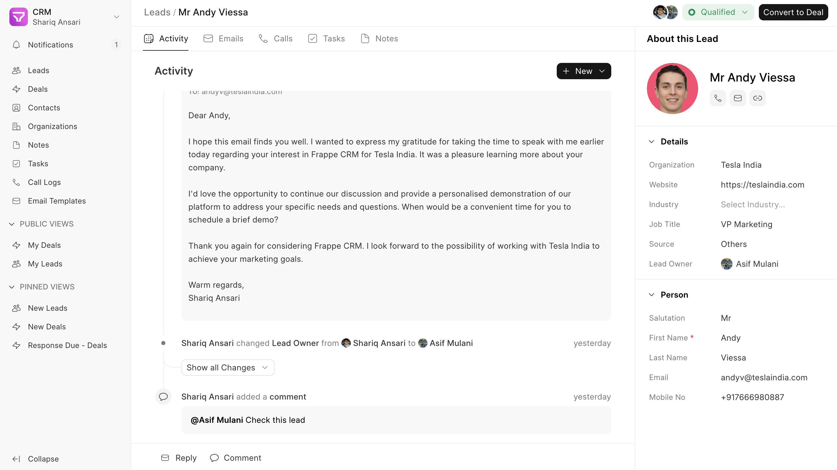Click the CRM logo icon

pos(19,17)
